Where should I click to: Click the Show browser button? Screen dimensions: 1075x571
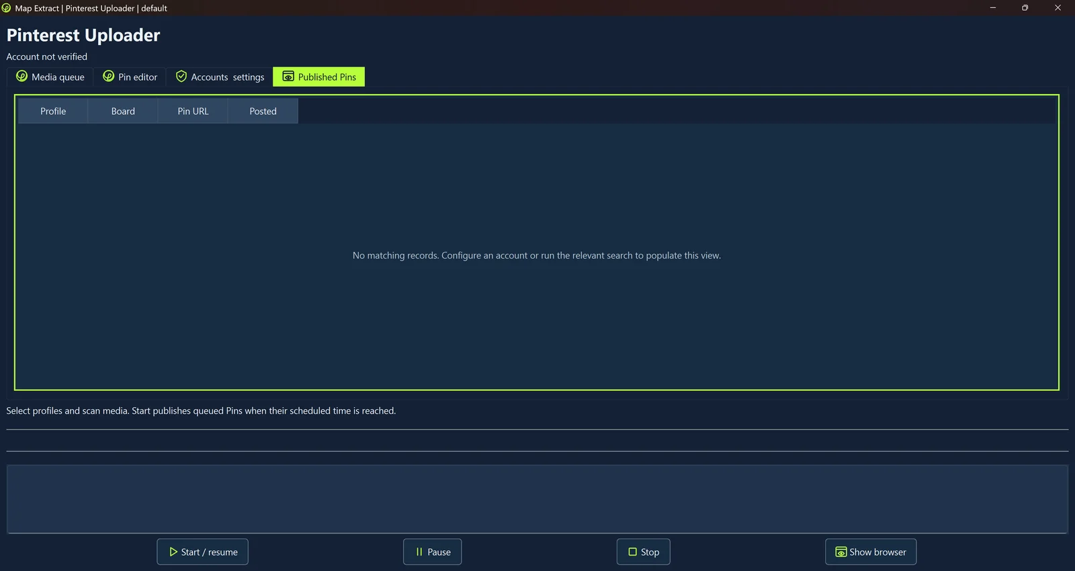point(871,552)
